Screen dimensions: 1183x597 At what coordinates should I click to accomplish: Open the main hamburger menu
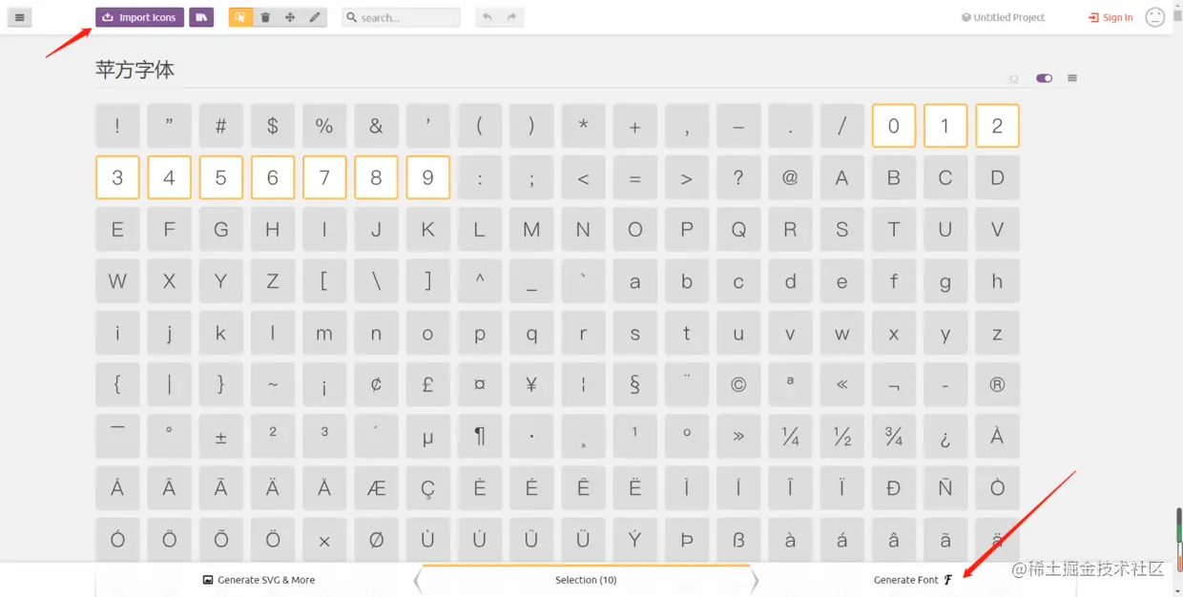tap(20, 17)
